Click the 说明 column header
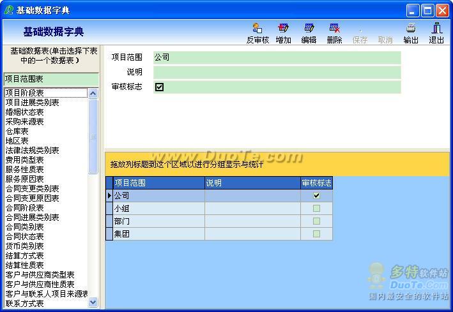453x312 pixels. pos(252,183)
